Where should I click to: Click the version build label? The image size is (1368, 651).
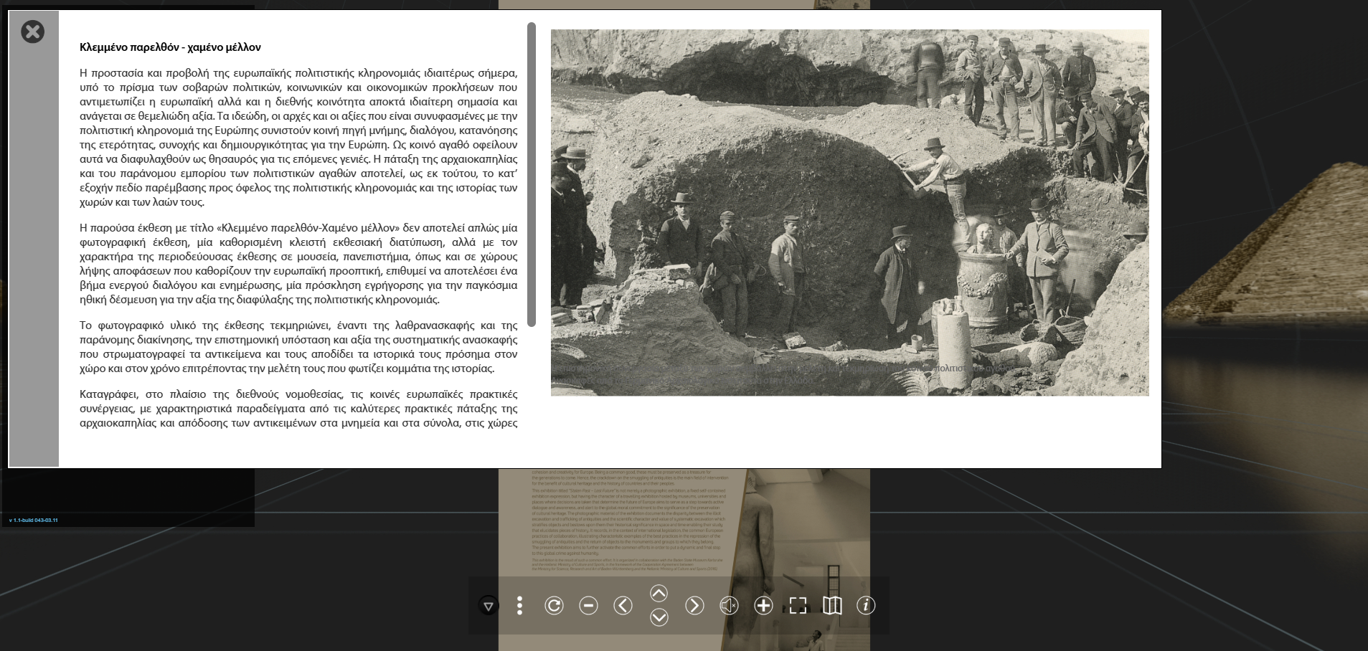tap(34, 520)
